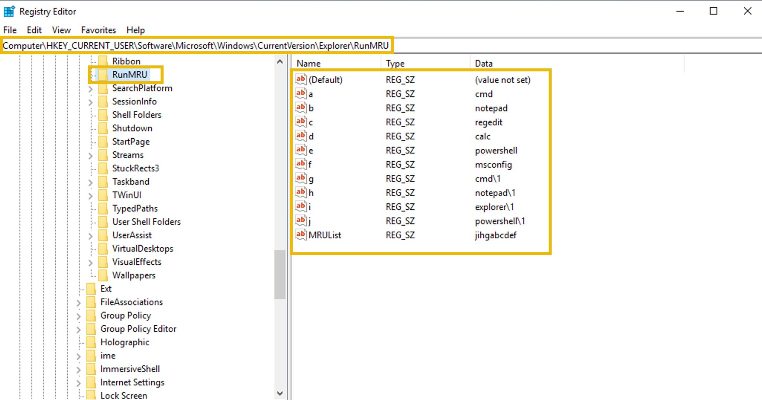This screenshot has width=762, height=400.
Task: Open the MRUList string value
Action: point(326,235)
